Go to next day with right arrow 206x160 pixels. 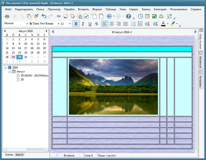pyautogui.click(x=195, y=32)
